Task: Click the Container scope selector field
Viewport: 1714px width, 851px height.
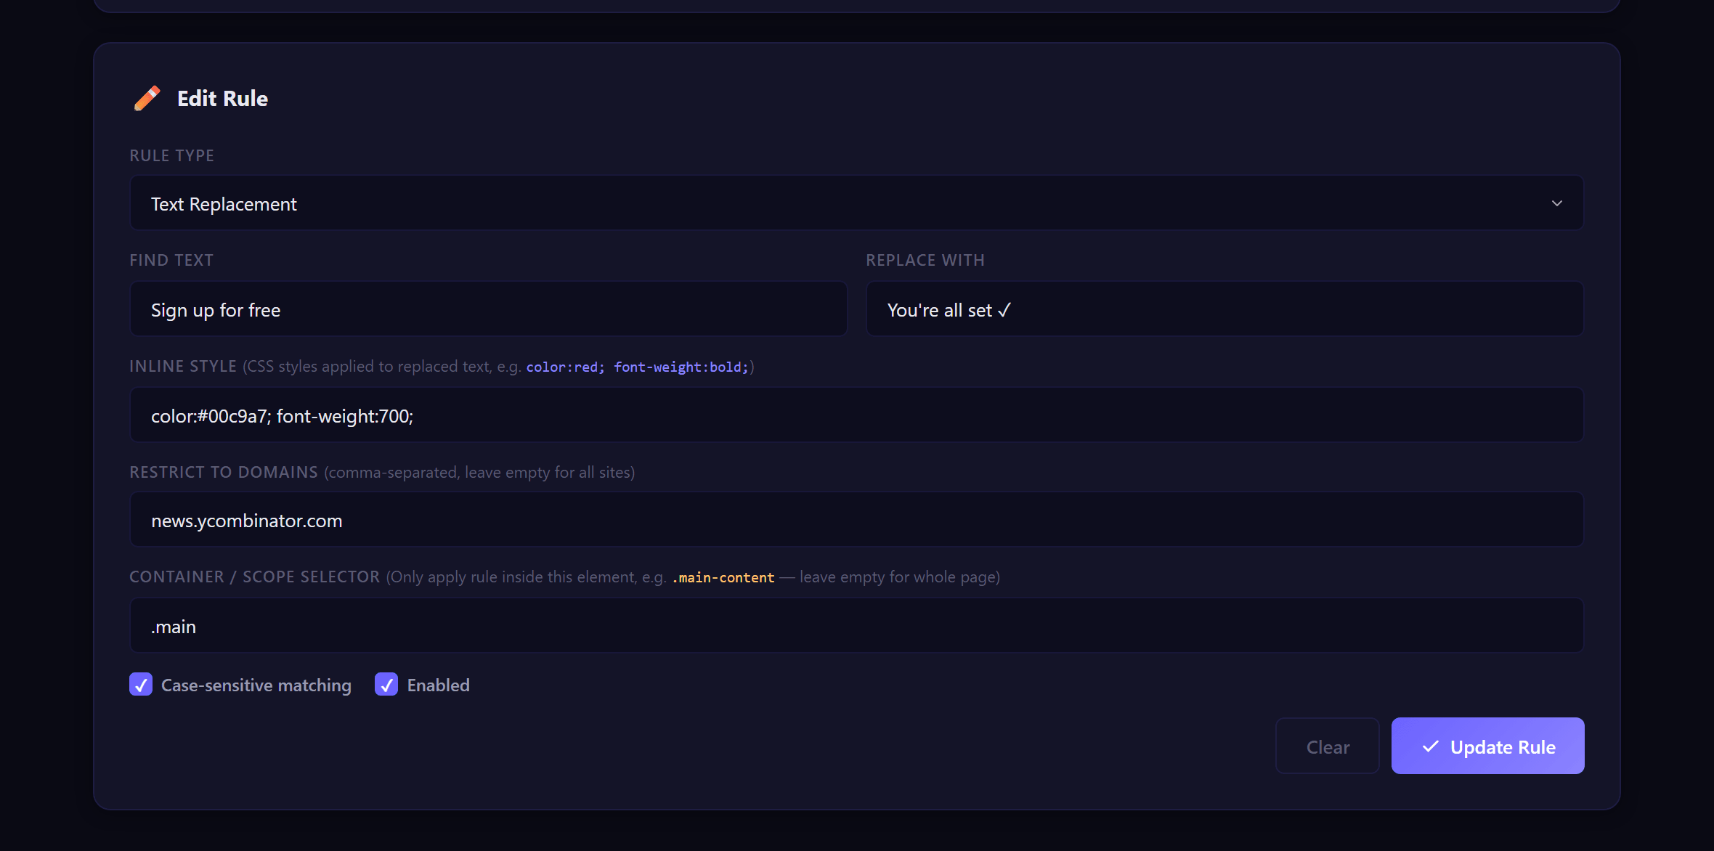Action: (856, 626)
